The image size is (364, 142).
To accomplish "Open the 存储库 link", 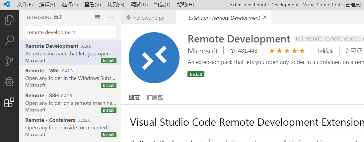I will 325,51.
